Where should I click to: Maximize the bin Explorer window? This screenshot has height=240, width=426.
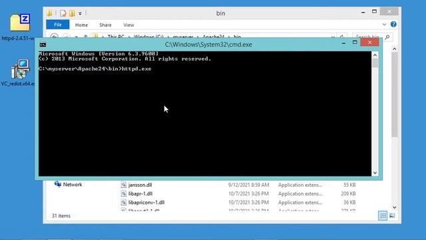(374, 11)
